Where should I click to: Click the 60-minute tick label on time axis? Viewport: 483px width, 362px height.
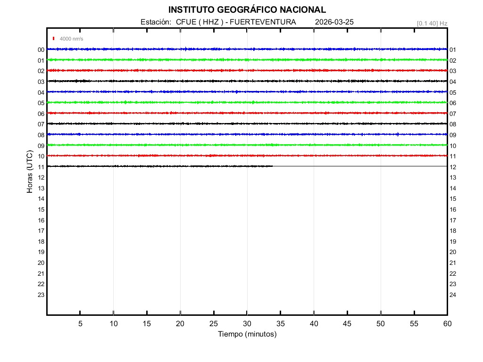tap(447, 324)
